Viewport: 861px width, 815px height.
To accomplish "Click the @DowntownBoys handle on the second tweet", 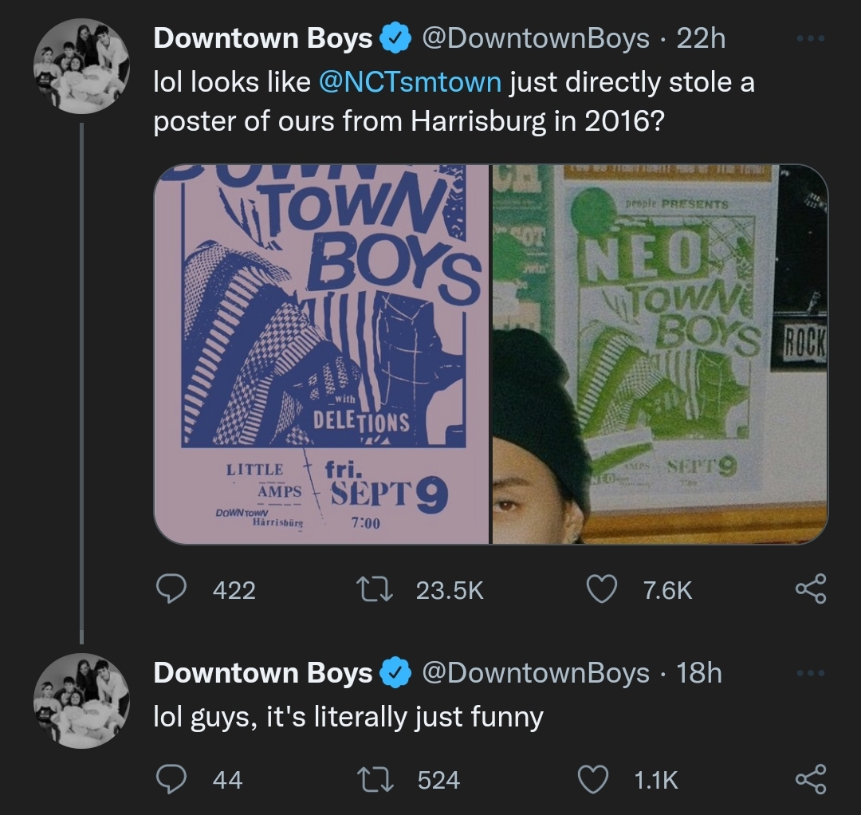I will tap(534, 673).
